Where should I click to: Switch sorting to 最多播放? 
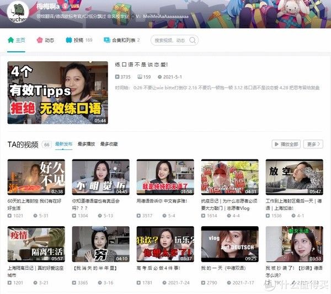pos(86,144)
